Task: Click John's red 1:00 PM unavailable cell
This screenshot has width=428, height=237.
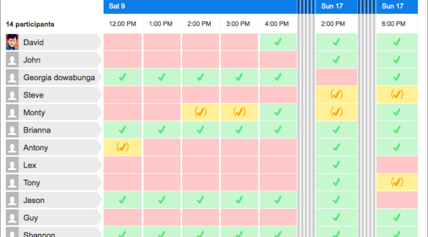Action: 162,59
